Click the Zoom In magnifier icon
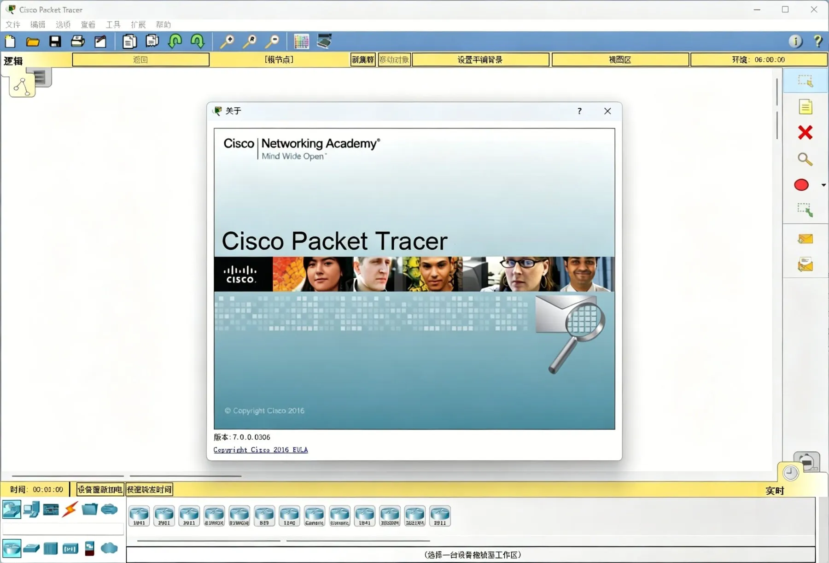 [x=227, y=41]
